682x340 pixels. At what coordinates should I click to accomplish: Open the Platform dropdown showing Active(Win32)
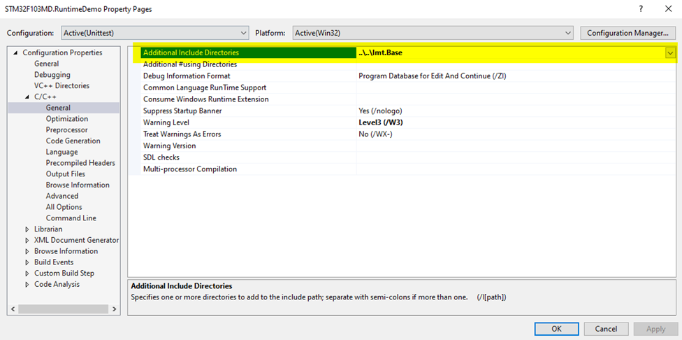[433, 33]
